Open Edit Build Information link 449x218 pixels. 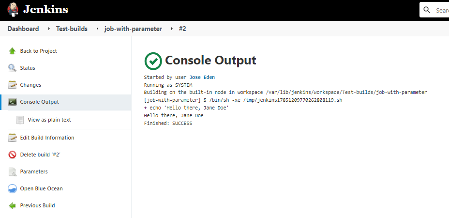(47, 138)
